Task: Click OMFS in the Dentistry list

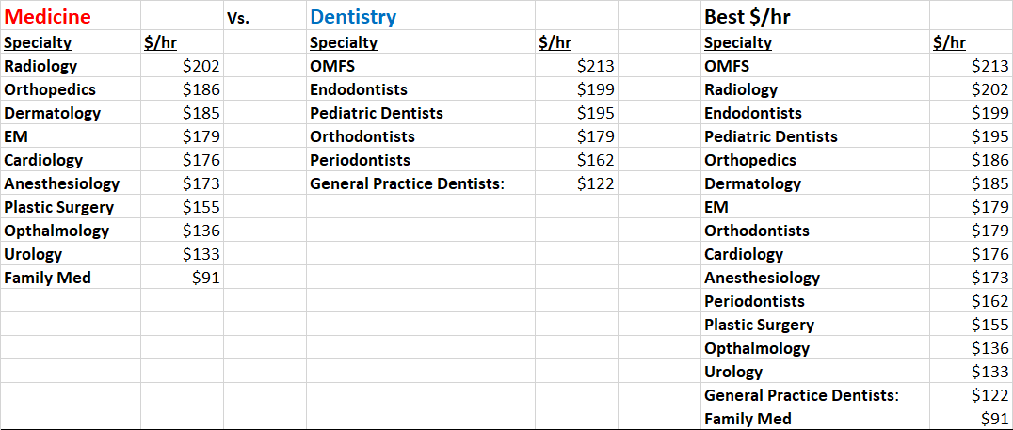Action: click(x=331, y=66)
